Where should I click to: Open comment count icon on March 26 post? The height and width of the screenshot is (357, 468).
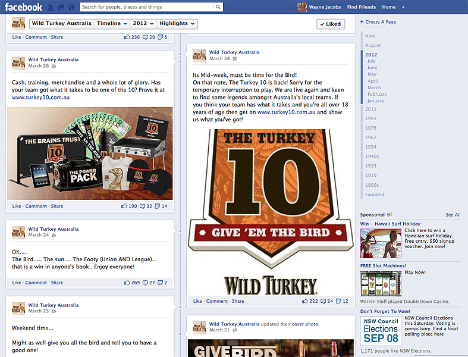[142, 206]
